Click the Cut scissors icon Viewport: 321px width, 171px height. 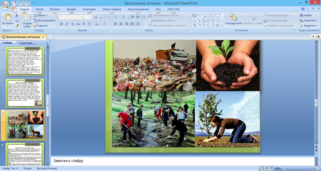(x=17, y=16)
